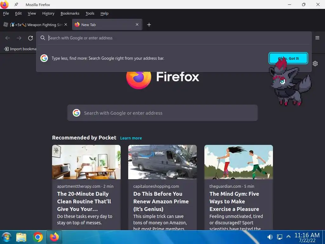Open The Mind Gym: Five Ways article
325x244 pixels.
tap(235, 201)
